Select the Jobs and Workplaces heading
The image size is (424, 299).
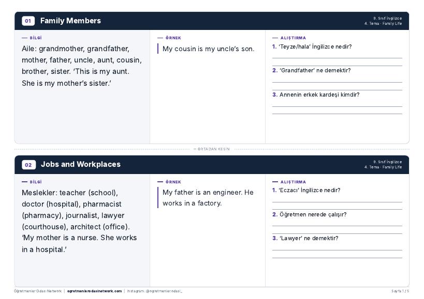[x=81, y=164]
